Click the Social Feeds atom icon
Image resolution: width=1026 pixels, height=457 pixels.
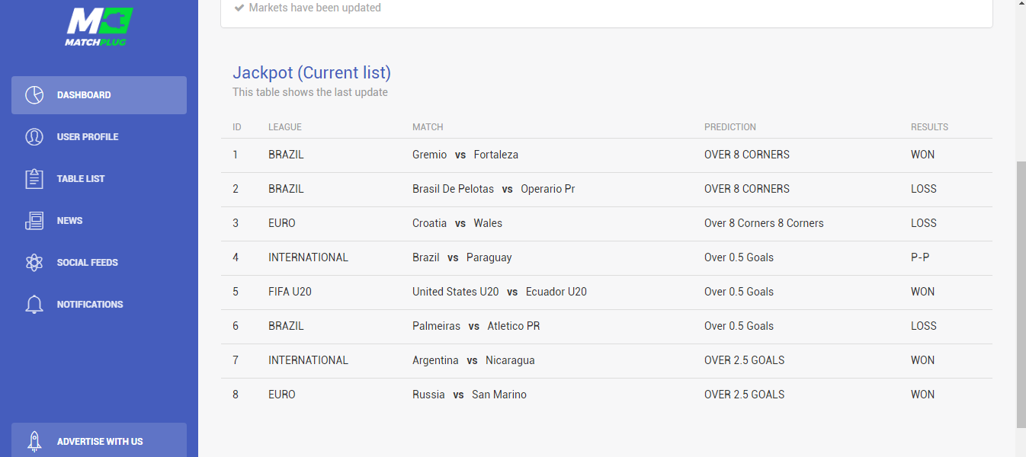pos(34,263)
